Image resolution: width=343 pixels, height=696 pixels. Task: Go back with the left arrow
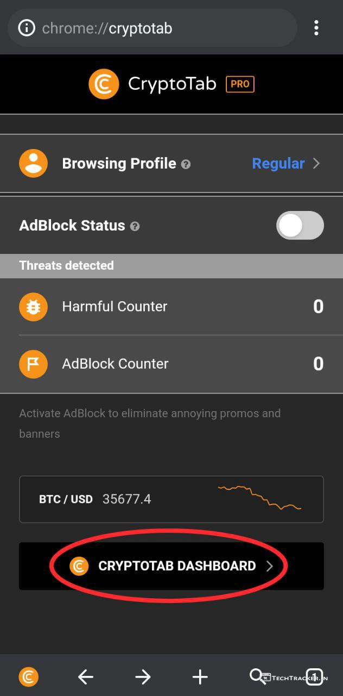(x=86, y=677)
